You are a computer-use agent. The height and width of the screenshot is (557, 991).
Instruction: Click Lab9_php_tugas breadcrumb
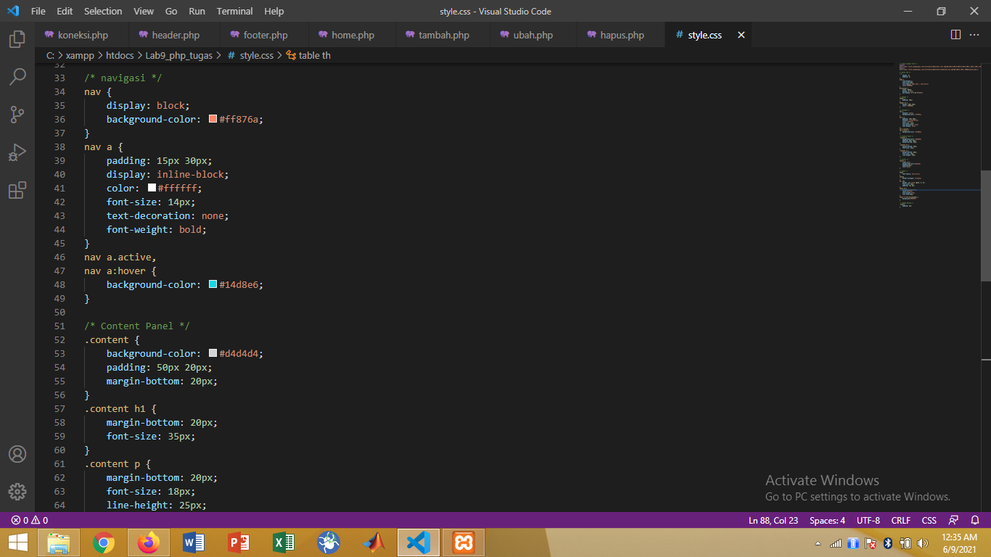179,55
